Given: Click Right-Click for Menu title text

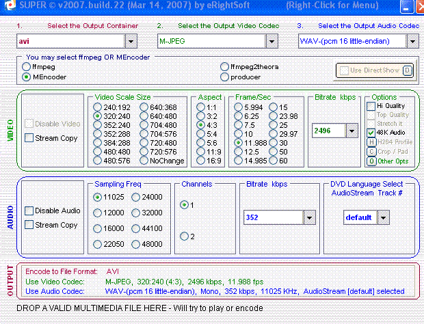Looking at the screenshot, I should [x=332, y=5].
